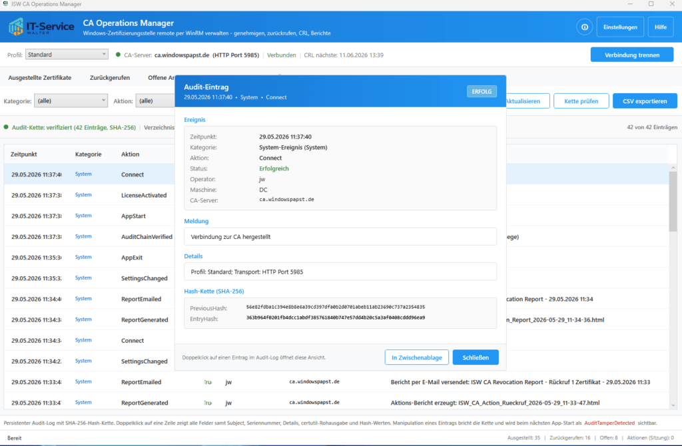This screenshot has height=446, width=682.
Task: Click the Audit-Kette verifiziert status text
Action: (x=73, y=127)
